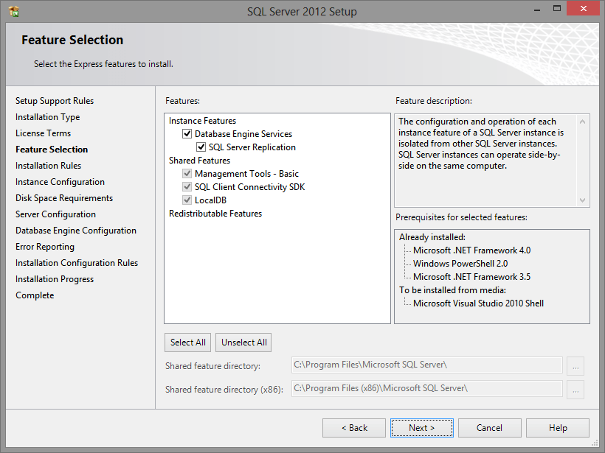Click the shared feature directory path field

[426, 365]
